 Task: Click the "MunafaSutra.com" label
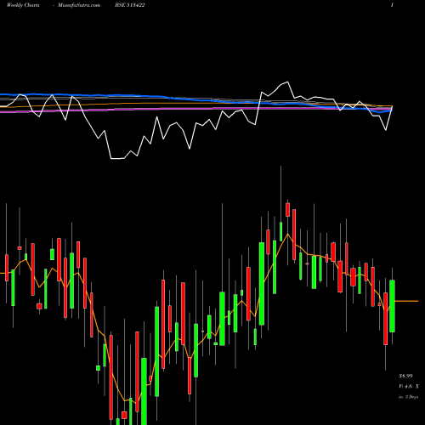point(79,5)
